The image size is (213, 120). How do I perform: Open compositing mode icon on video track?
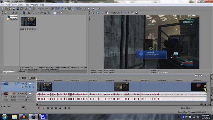click(26, 87)
